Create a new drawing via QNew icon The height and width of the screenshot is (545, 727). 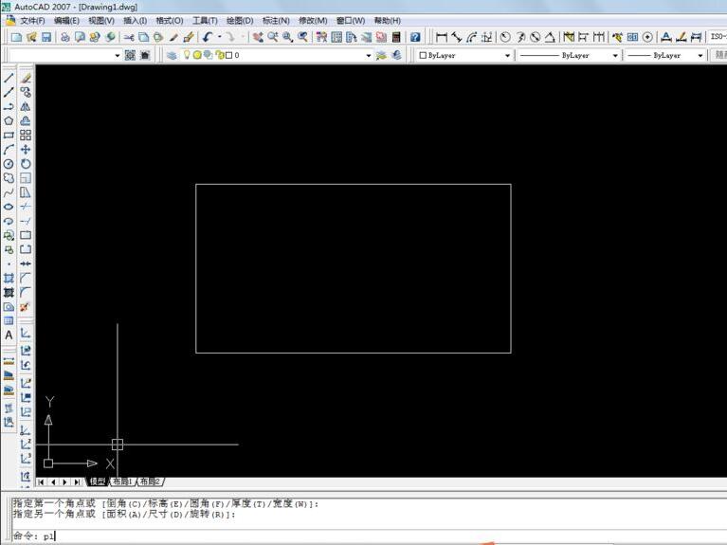coord(17,37)
